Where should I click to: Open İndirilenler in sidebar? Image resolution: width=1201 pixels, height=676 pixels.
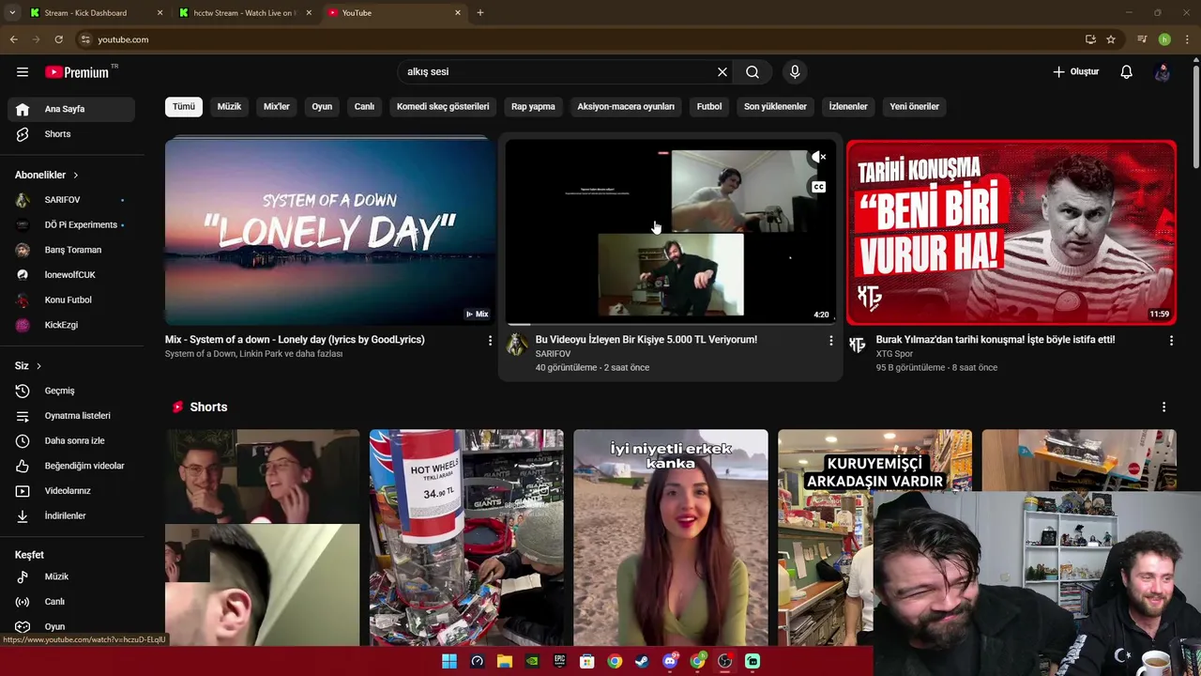point(71,516)
